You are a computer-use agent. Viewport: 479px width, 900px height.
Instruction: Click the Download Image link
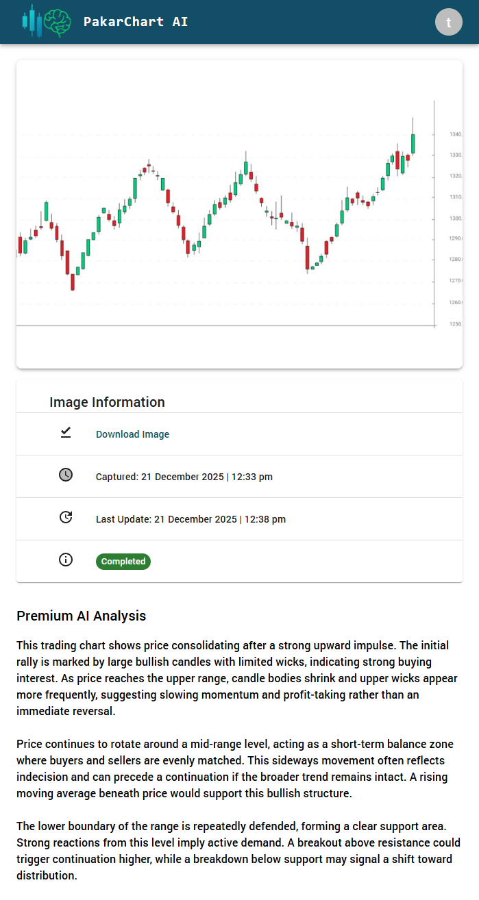[x=132, y=434]
